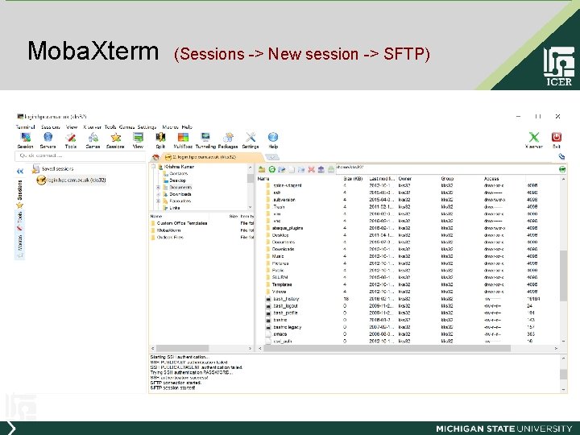Select Saved sessions folder in sidebar
Viewport: 580px width, 435px height.
(53, 168)
